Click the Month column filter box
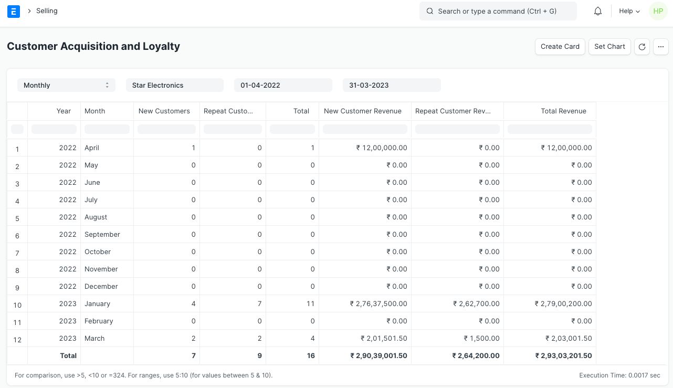The image size is (673, 388). pos(107,129)
